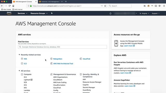Viewport: 166px width, 93px height.
Task: Open the notifications bell icon
Action: click(110, 13)
